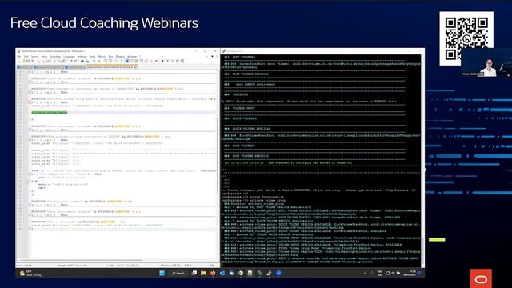
Task: Open the Encoding menu in Notepad++
Action: (55, 57)
